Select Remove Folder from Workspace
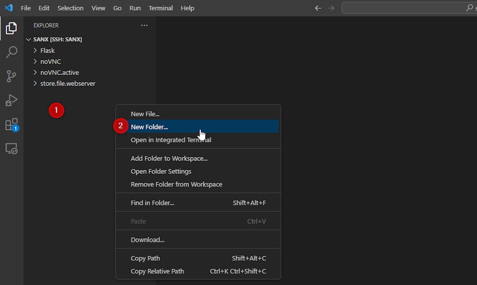This screenshot has width=477, height=285. click(x=198, y=184)
